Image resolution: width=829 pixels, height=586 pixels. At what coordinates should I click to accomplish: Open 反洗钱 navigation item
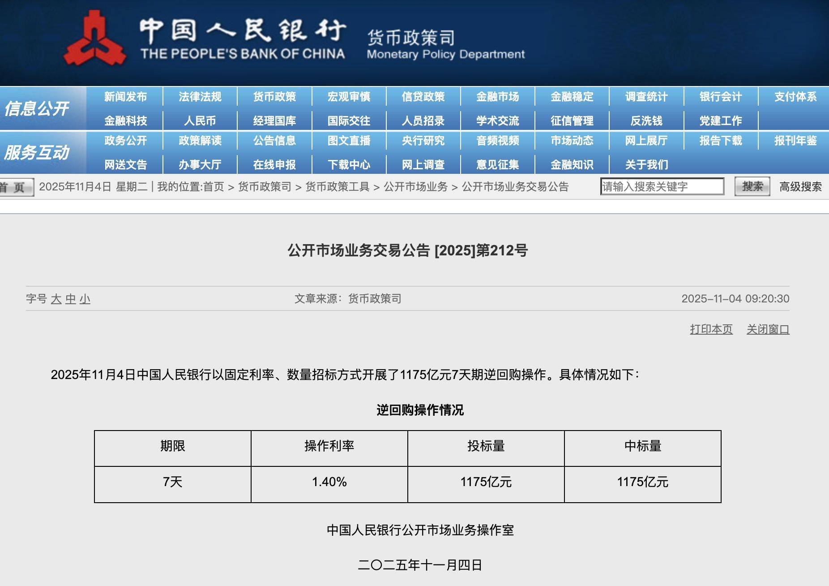click(646, 121)
